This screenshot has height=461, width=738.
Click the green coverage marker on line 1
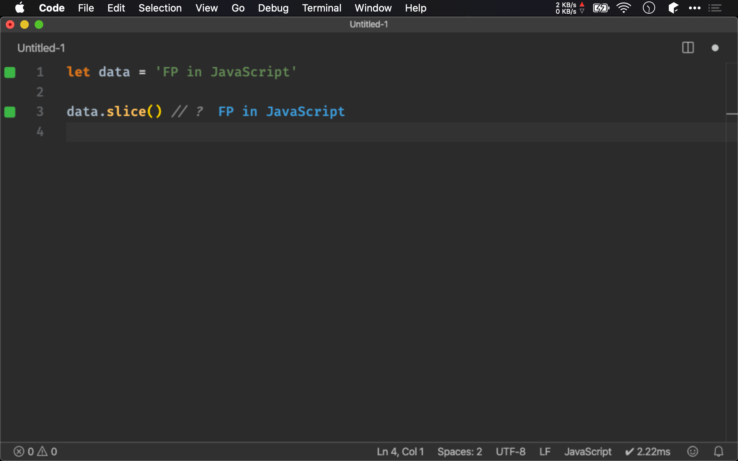coord(10,72)
